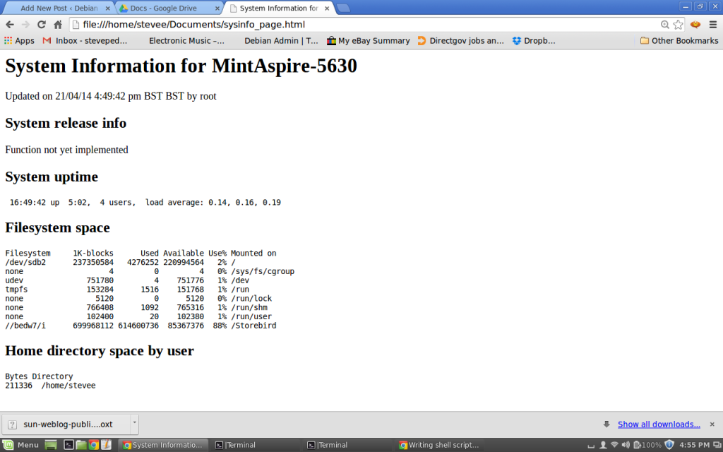
Task: Open the Apps bookmarks menu
Action: coord(19,40)
